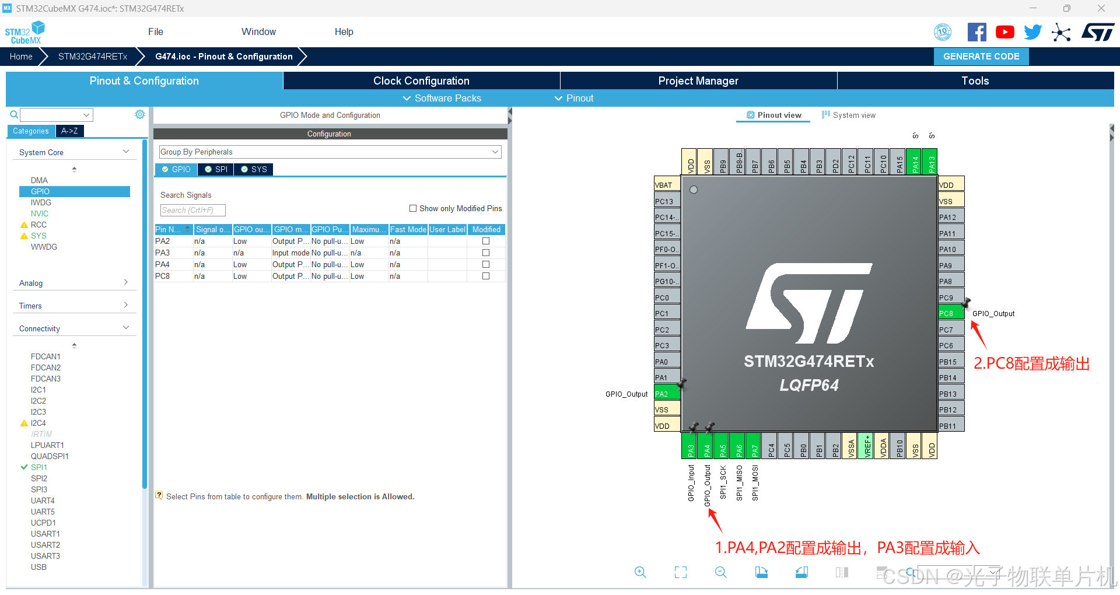
Task: Switch to A->Z sorting tab
Action: 69,131
